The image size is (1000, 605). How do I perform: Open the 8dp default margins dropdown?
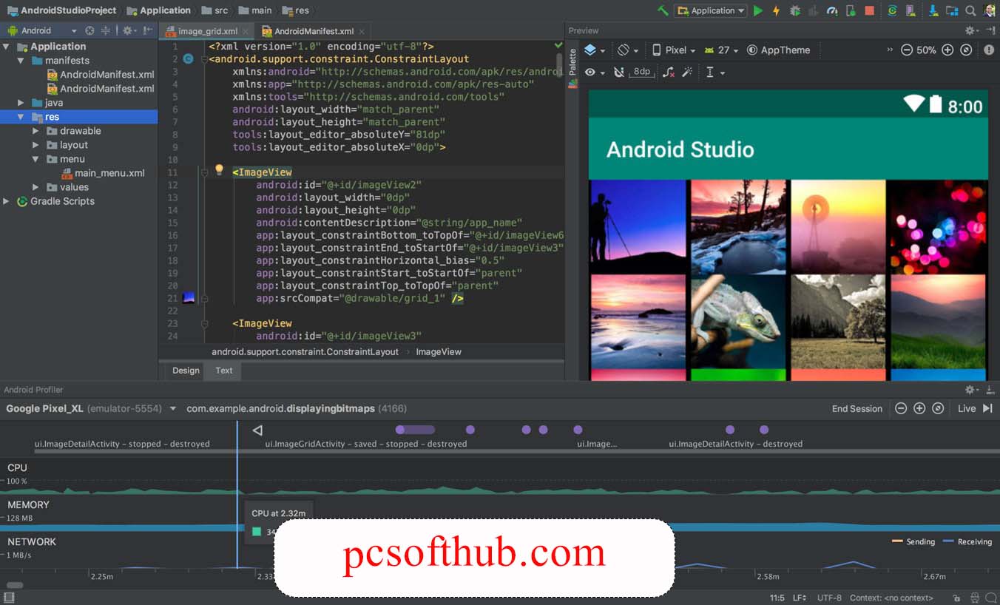[641, 72]
